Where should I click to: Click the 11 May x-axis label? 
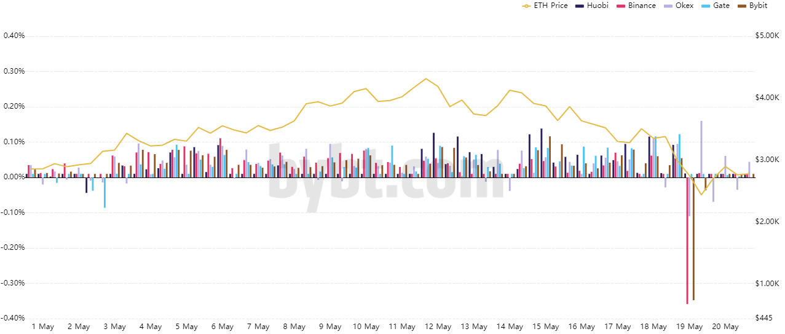(402, 327)
